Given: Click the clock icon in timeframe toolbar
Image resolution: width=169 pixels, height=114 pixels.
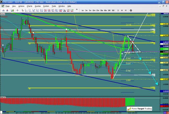Looking at the screenshot, I should [131, 10].
